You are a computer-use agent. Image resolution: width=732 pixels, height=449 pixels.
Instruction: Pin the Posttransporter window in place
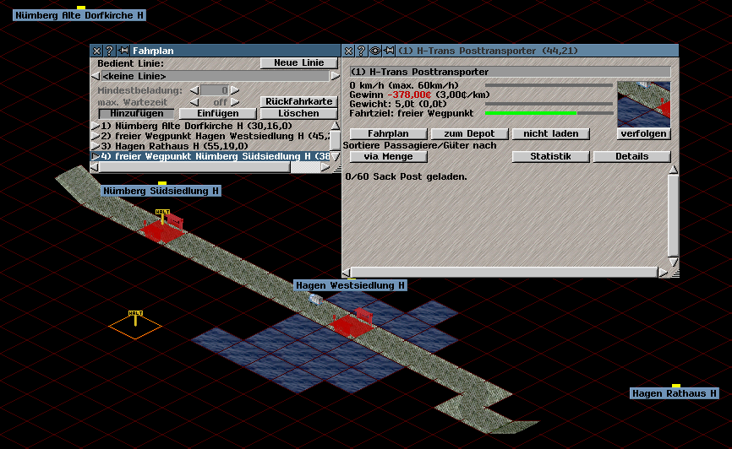tap(389, 51)
